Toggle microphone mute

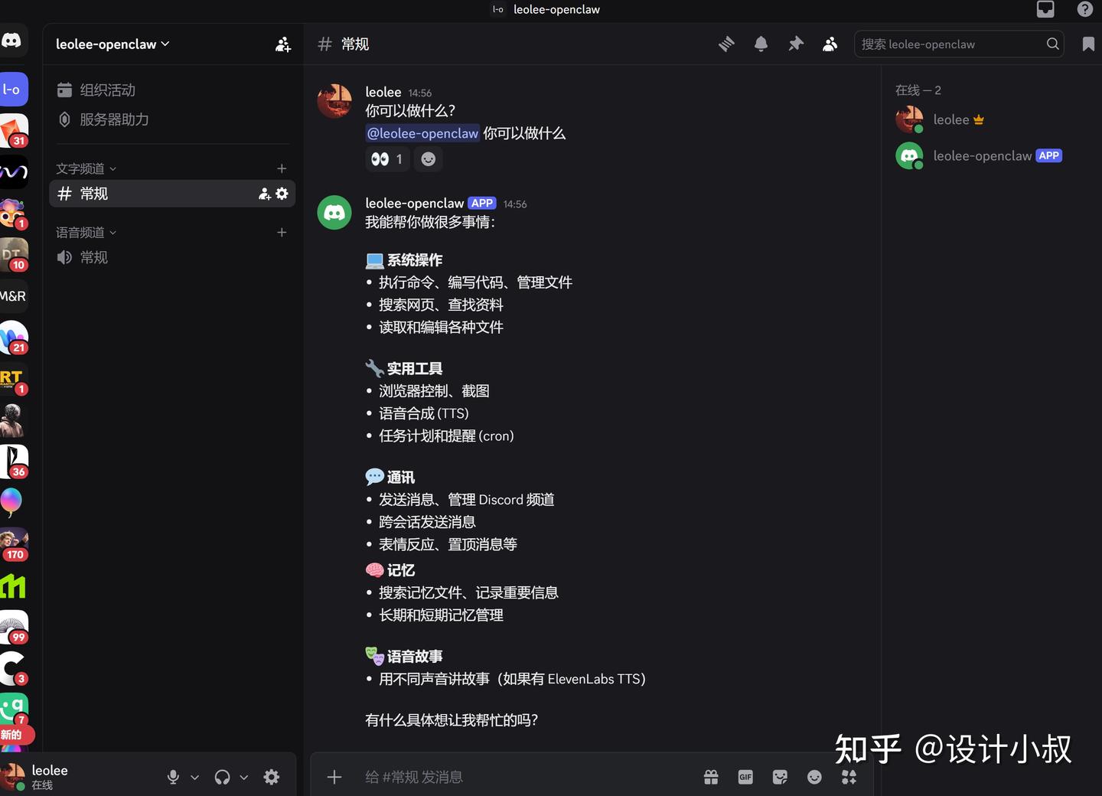[x=173, y=777]
